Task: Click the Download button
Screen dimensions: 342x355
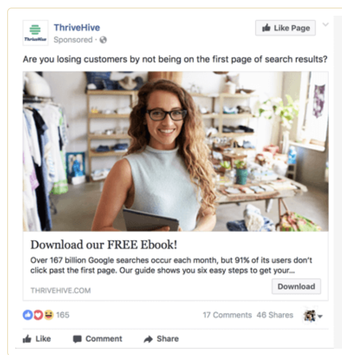Action: click(296, 287)
